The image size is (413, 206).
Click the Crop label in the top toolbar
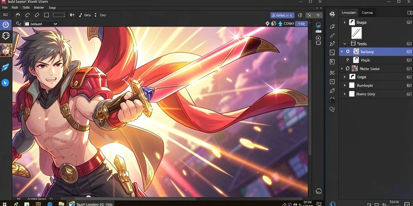click(x=102, y=15)
